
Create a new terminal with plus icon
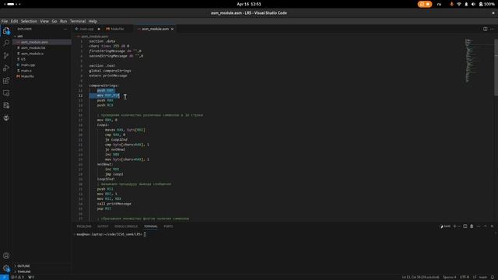(x=454, y=226)
